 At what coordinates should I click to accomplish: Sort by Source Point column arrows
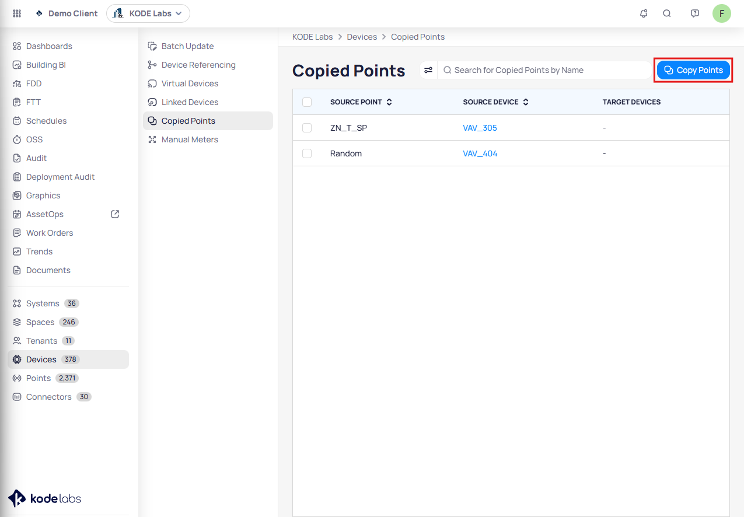pyautogui.click(x=389, y=102)
